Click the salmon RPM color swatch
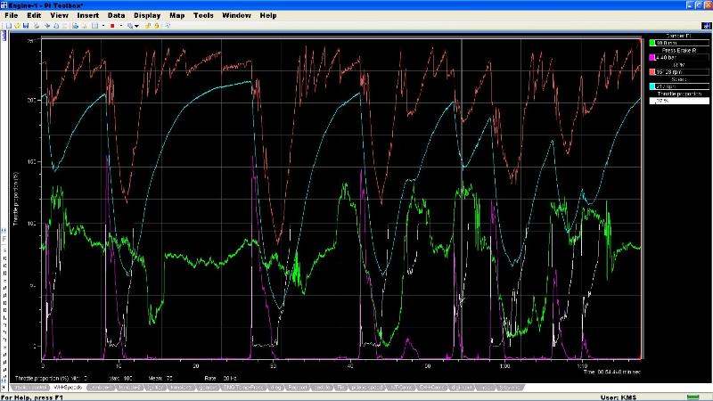 pos(652,72)
